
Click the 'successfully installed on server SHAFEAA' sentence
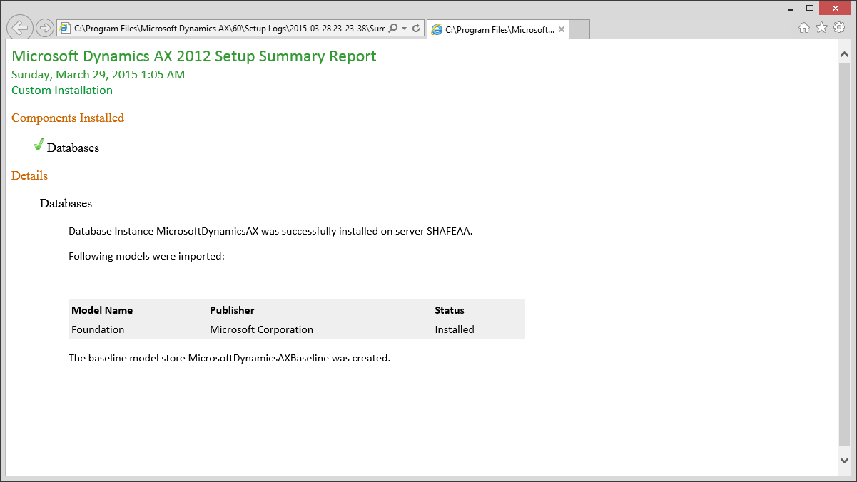tap(270, 232)
